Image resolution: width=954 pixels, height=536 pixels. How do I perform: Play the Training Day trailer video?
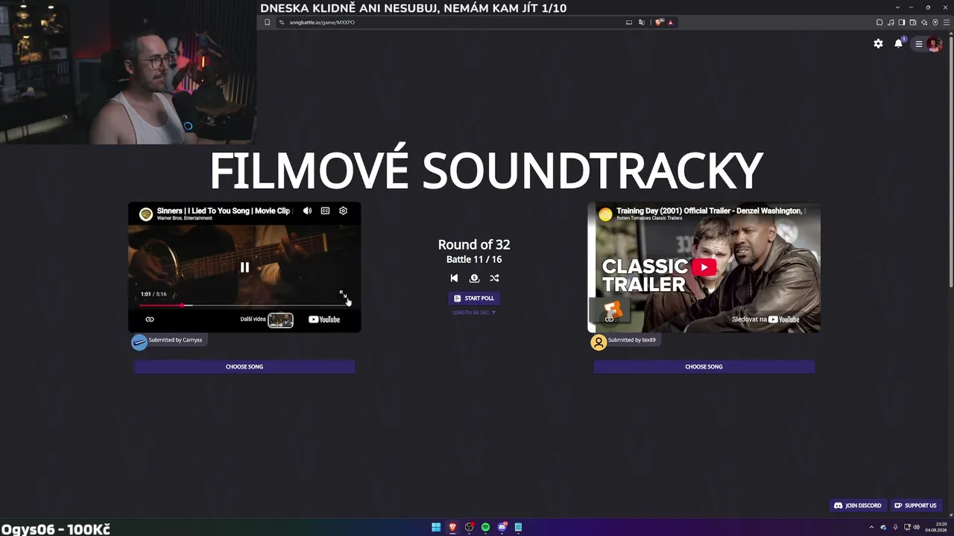click(704, 267)
